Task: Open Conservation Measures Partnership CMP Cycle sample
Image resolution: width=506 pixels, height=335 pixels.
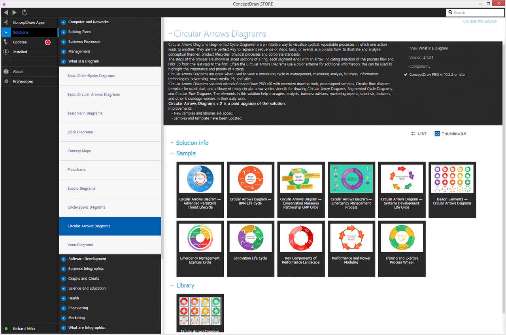Action: pos(301,190)
